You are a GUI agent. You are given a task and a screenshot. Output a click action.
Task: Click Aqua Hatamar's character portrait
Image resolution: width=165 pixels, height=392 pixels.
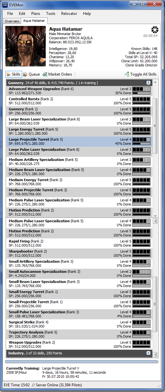point(26,46)
